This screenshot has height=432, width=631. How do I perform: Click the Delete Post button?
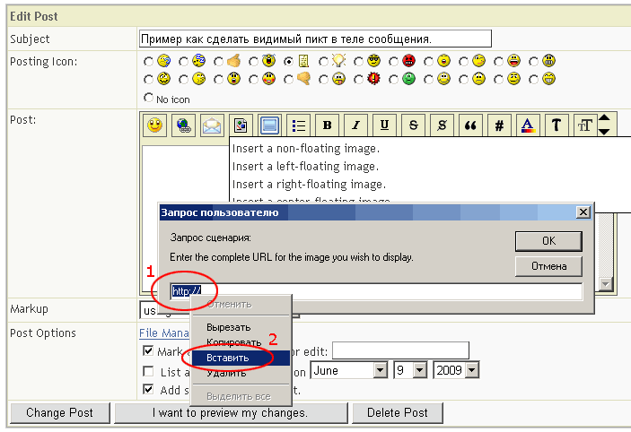[398, 412]
